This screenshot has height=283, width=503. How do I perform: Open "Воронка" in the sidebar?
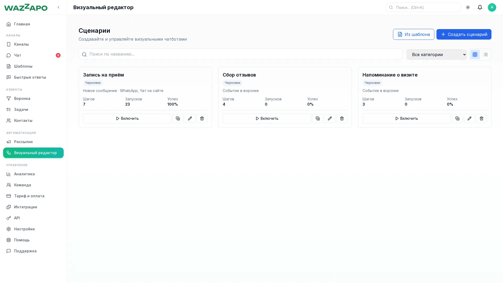[33, 99]
